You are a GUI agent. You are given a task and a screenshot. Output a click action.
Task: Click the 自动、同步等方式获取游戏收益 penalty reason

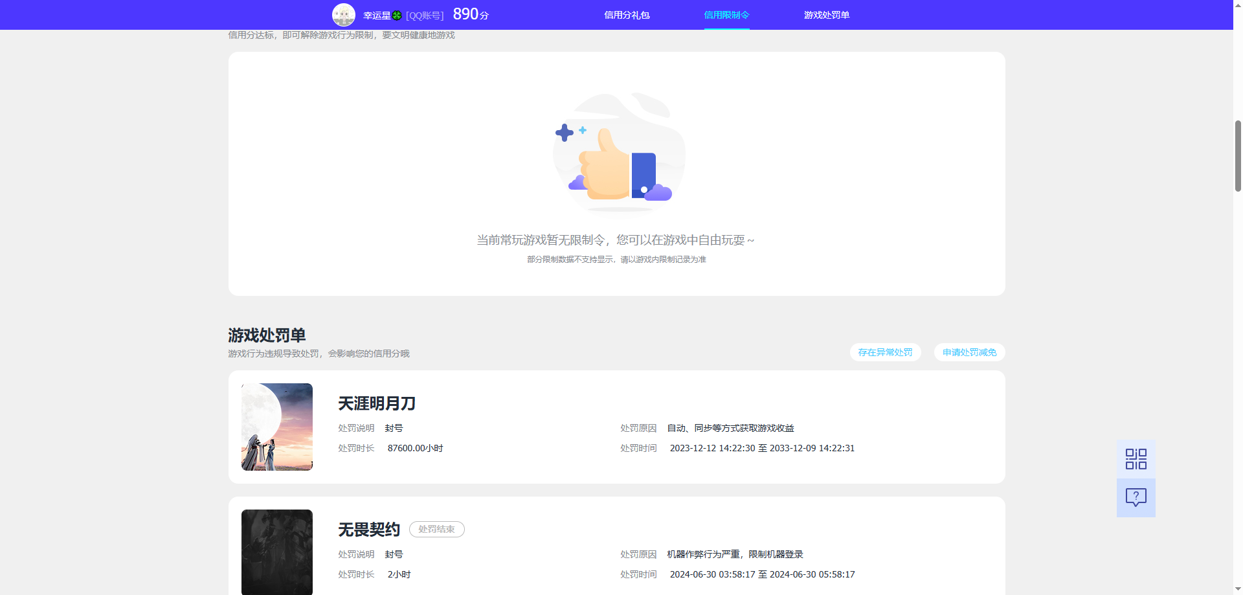click(730, 428)
